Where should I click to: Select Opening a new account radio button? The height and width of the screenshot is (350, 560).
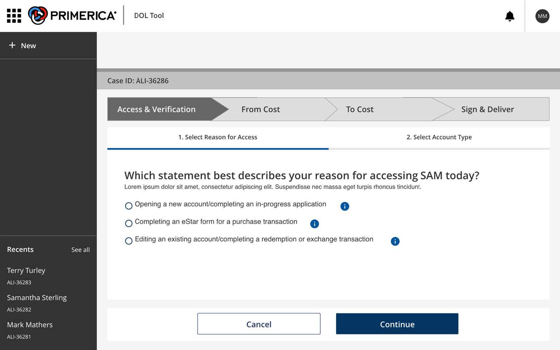tap(129, 206)
